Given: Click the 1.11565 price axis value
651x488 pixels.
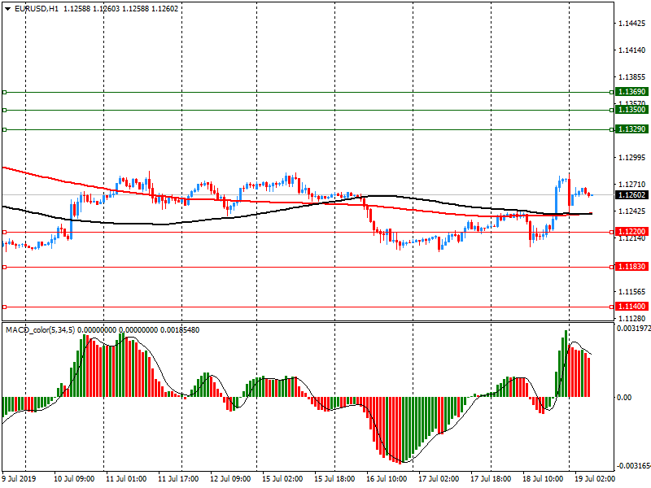Looking at the screenshot, I should (632, 292).
